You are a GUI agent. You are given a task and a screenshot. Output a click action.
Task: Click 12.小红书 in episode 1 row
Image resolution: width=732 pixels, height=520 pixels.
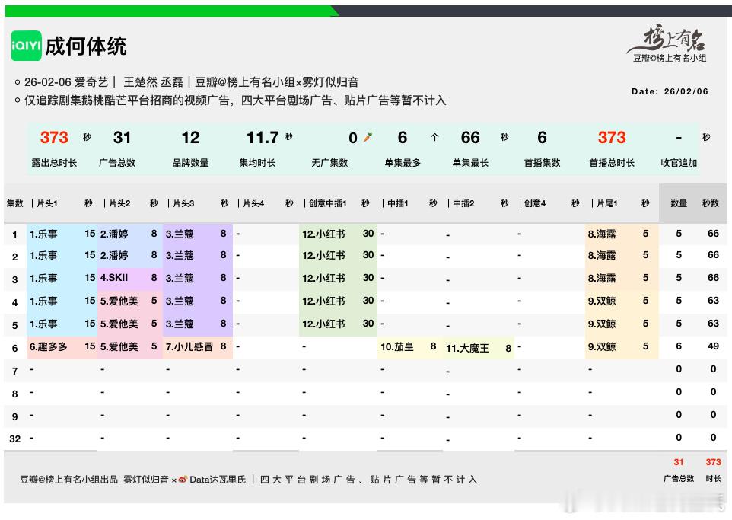coord(323,234)
